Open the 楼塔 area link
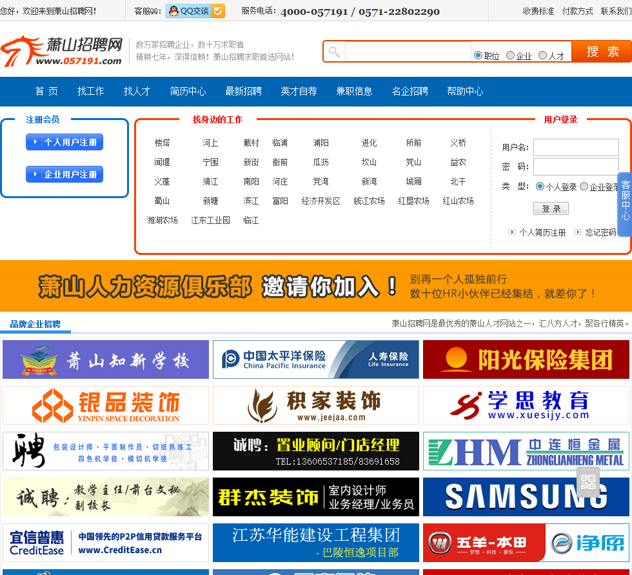The height and width of the screenshot is (575, 632). click(x=162, y=143)
